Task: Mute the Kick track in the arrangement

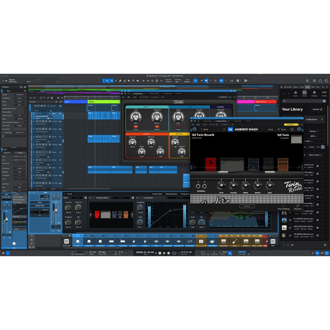Action: tap(37, 114)
